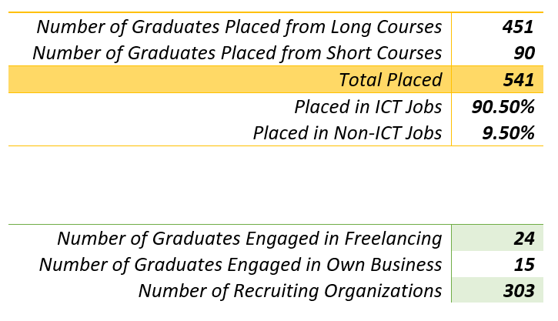This screenshot has height=321, width=558.
Task: Select the 'Placed in ICT Jobs' label
Action: pyautogui.click(x=368, y=106)
